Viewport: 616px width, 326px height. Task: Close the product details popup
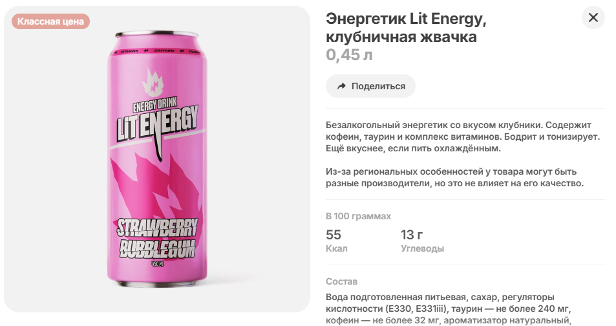pyautogui.click(x=593, y=17)
